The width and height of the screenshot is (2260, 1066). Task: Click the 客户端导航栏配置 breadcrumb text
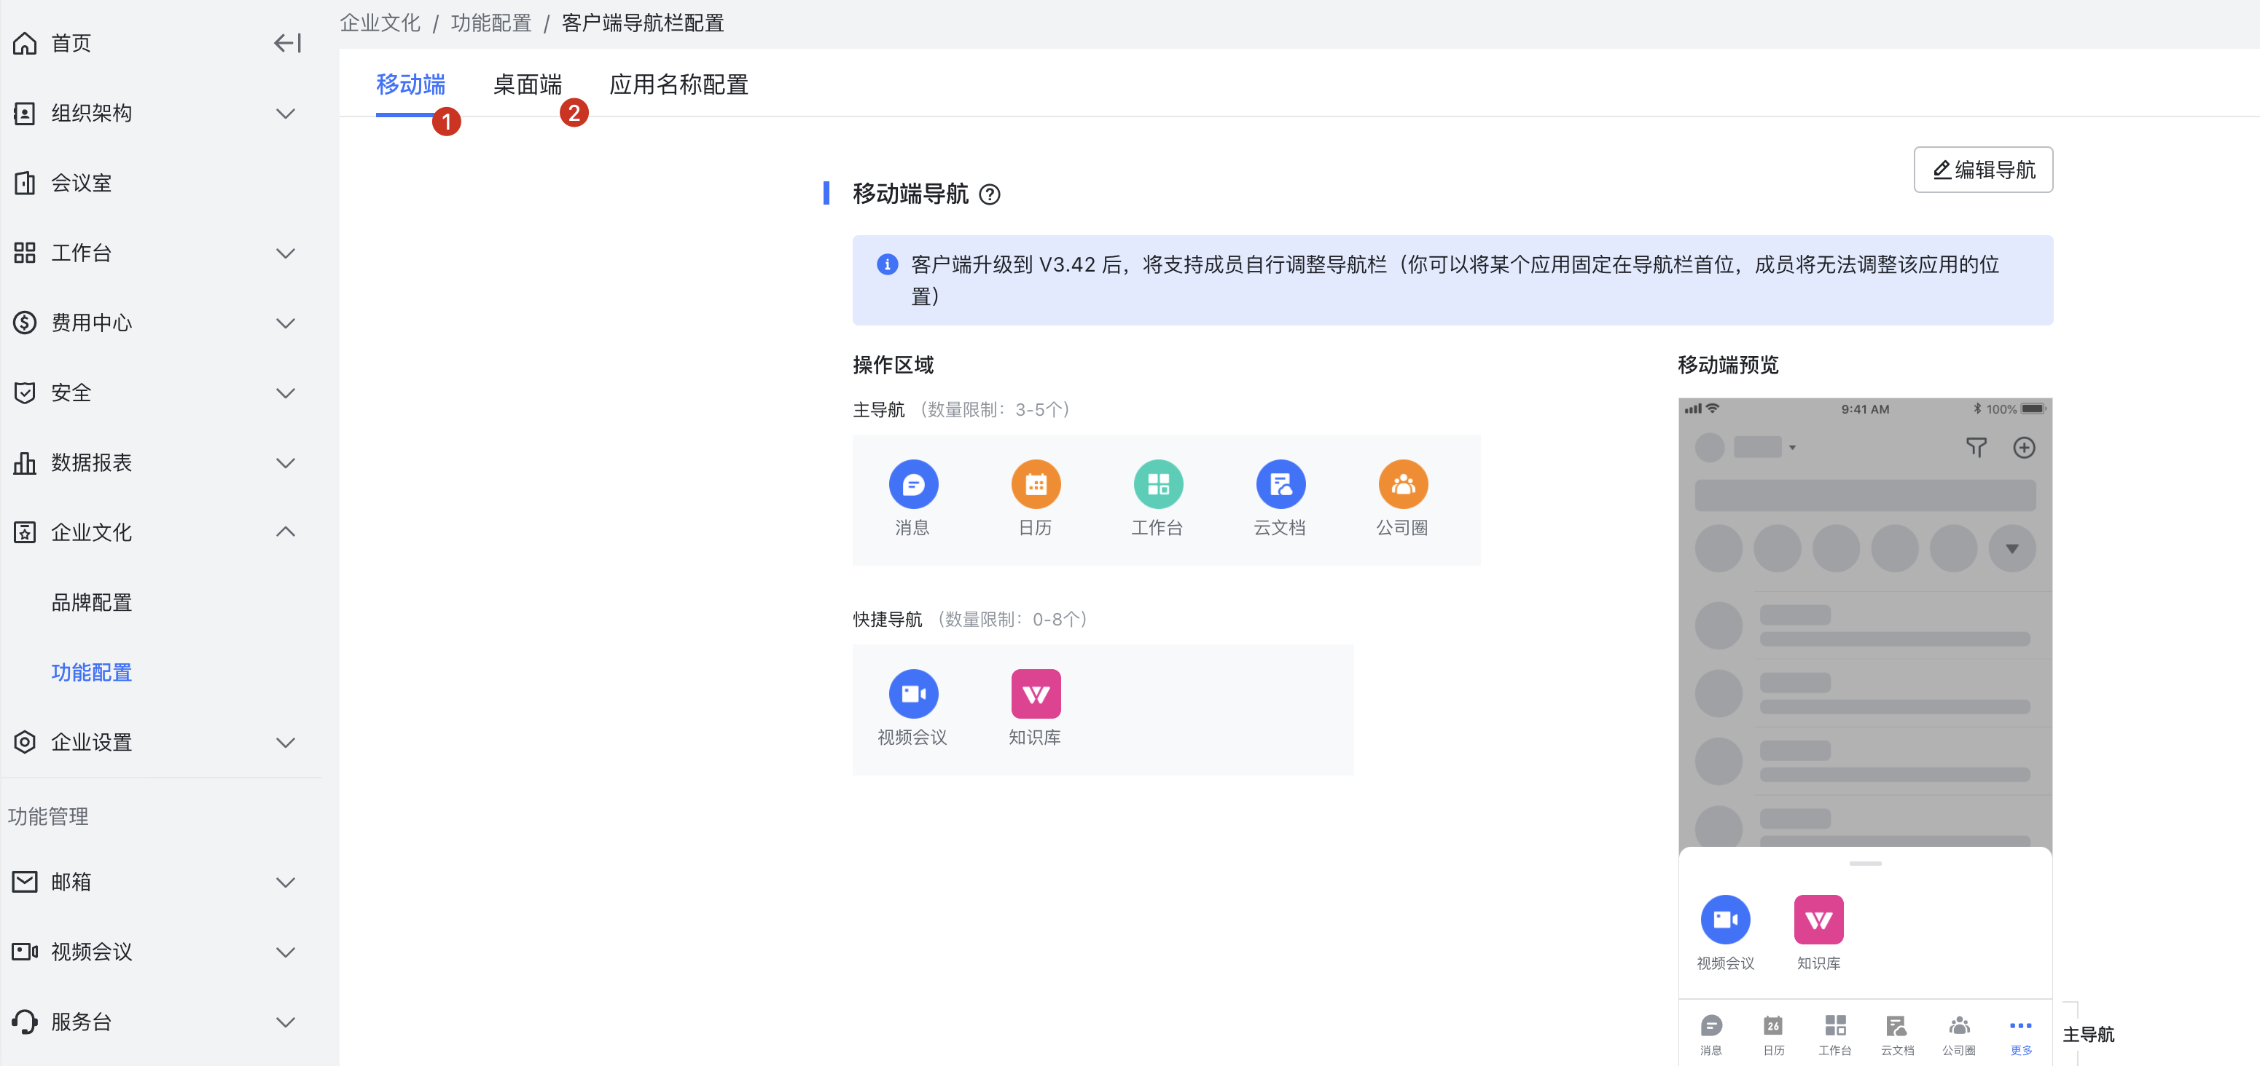pyautogui.click(x=642, y=23)
